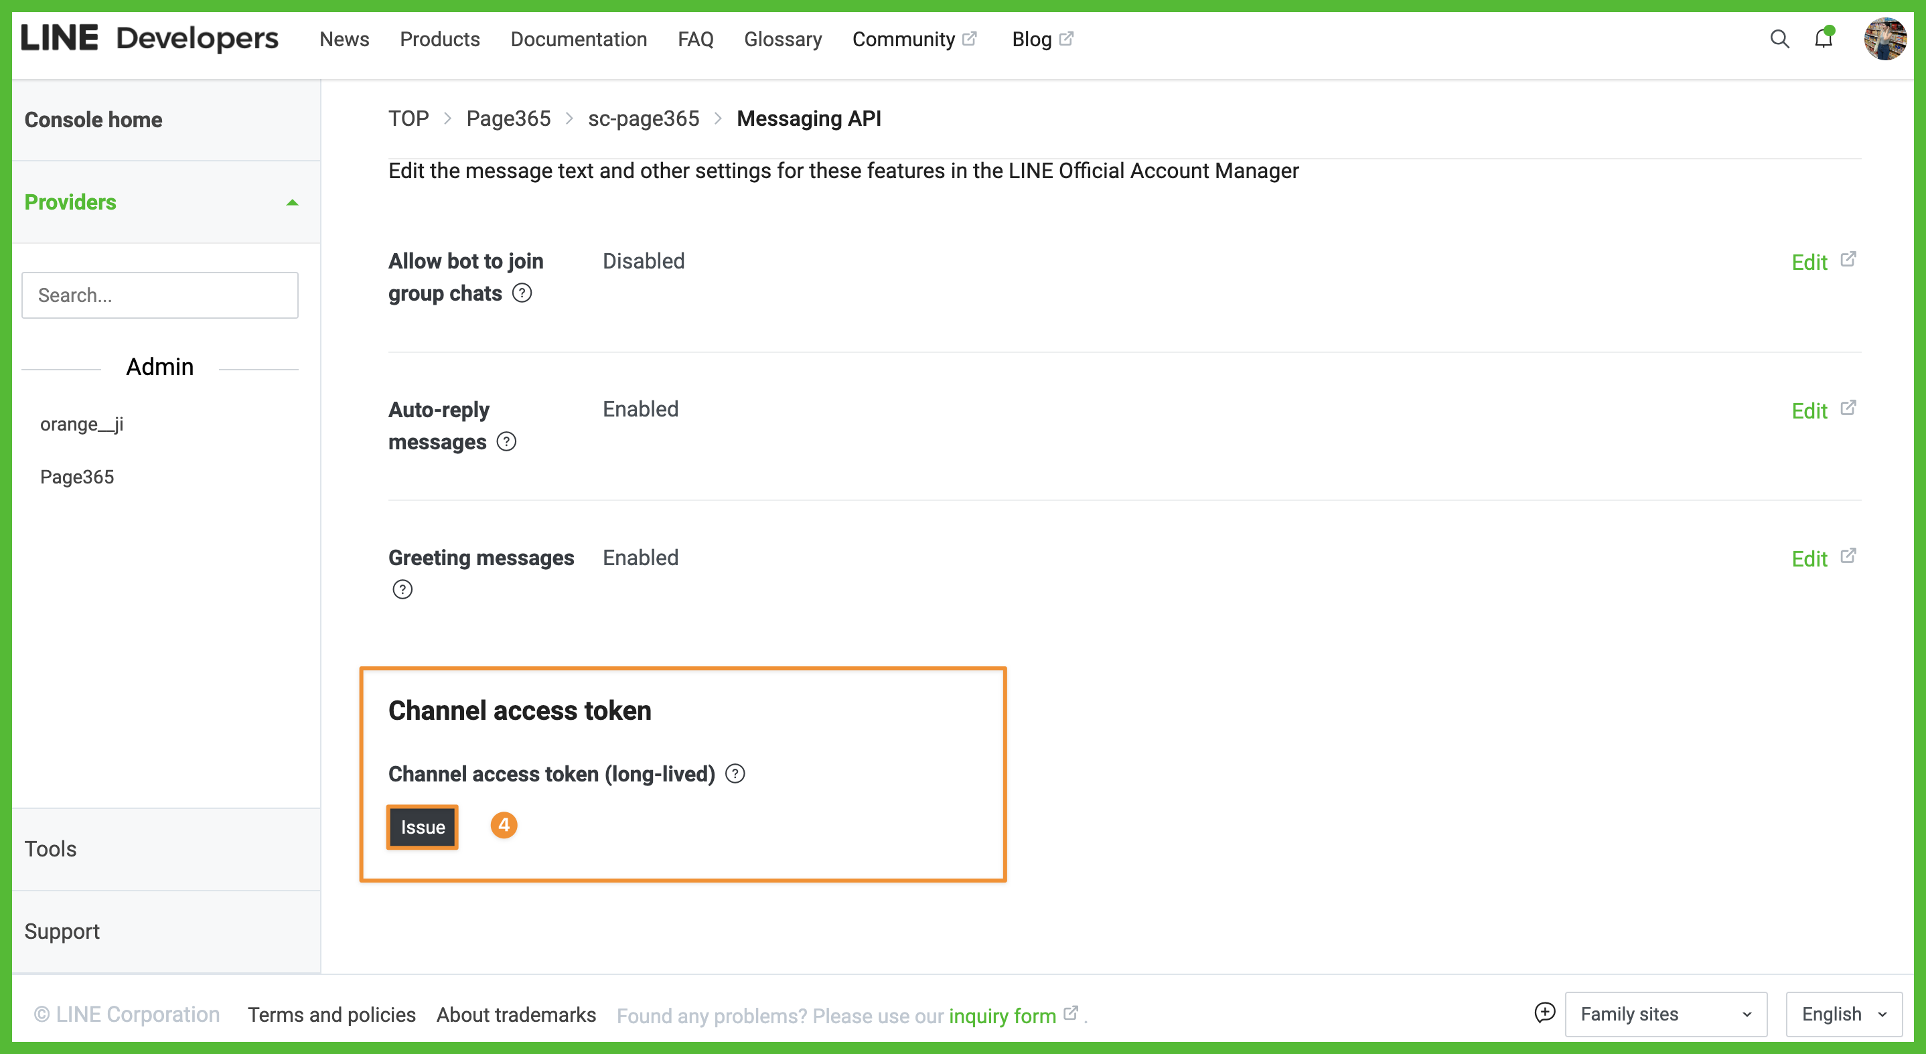Click external-link icon beside Greeting messages Edit
Image resolution: width=1926 pixels, height=1054 pixels.
point(1848,556)
